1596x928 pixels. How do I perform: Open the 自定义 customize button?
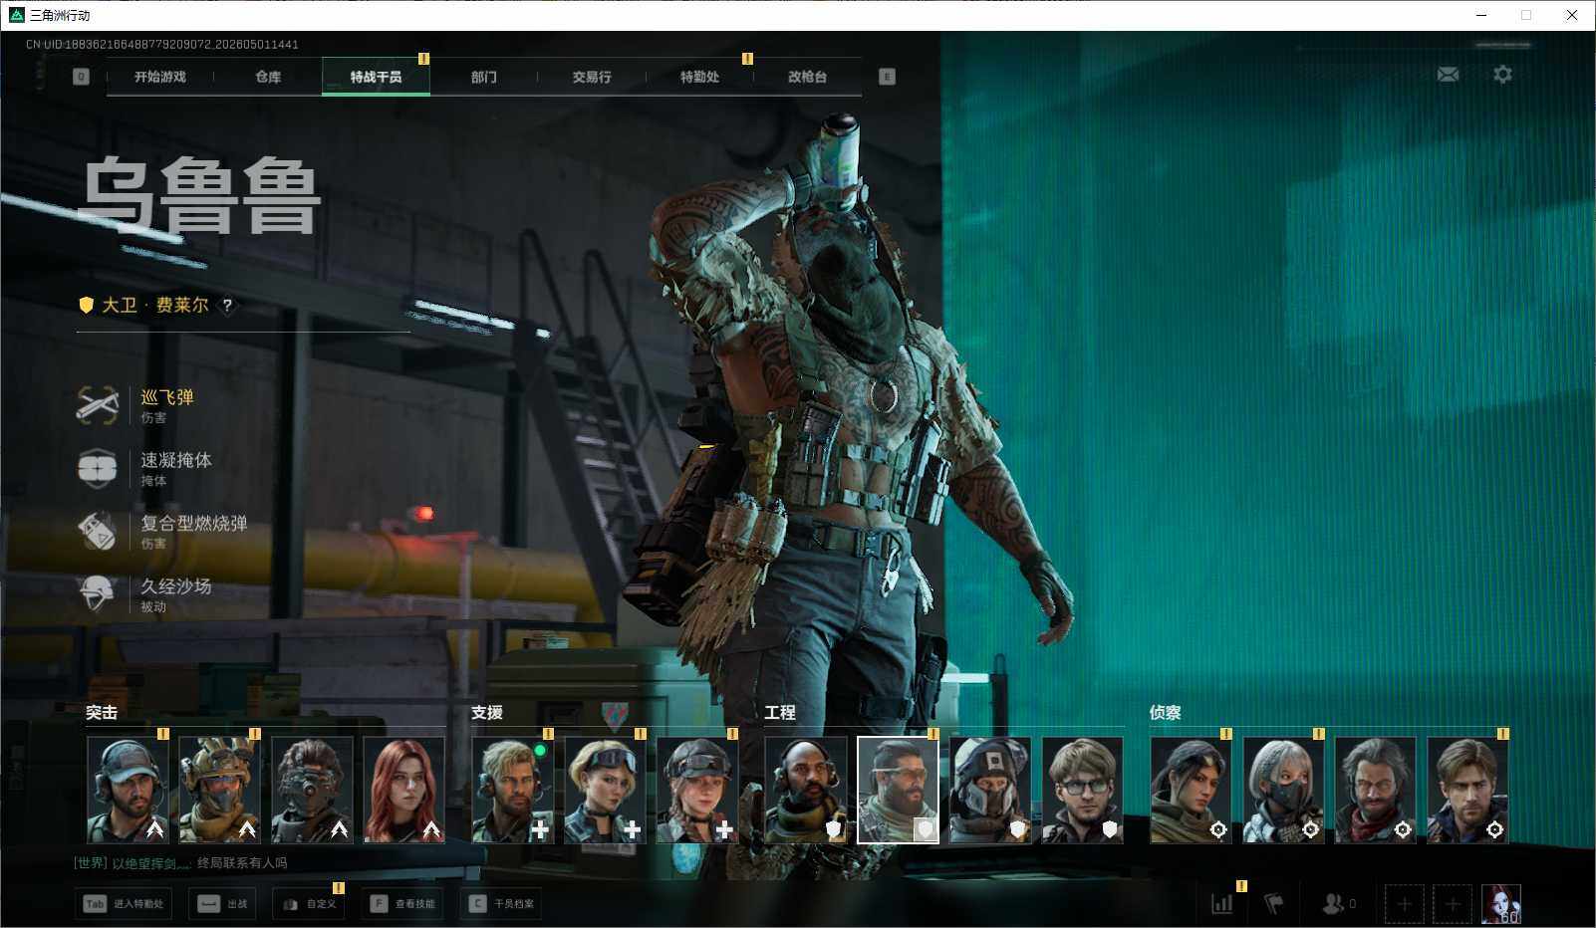309,904
